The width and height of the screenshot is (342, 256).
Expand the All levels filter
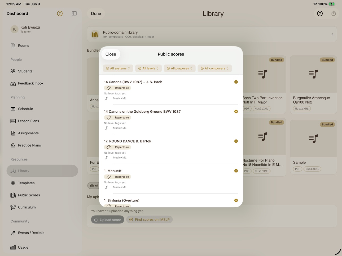pos(148,68)
